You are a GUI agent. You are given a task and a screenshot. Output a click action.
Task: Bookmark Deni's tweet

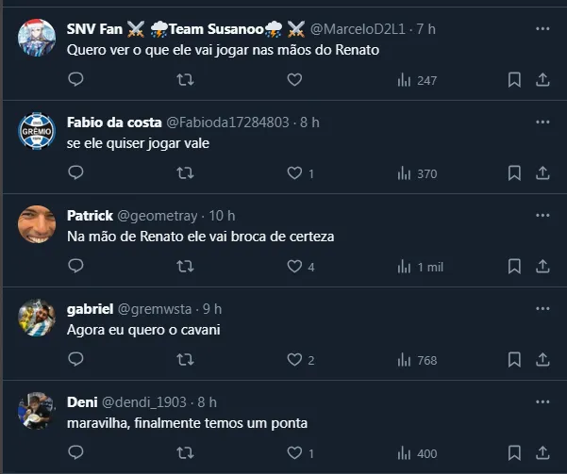point(514,452)
